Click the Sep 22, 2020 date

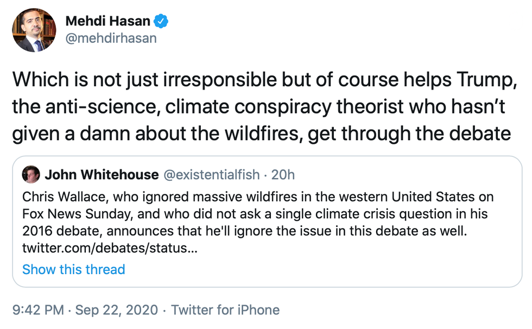tap(117, 310)
